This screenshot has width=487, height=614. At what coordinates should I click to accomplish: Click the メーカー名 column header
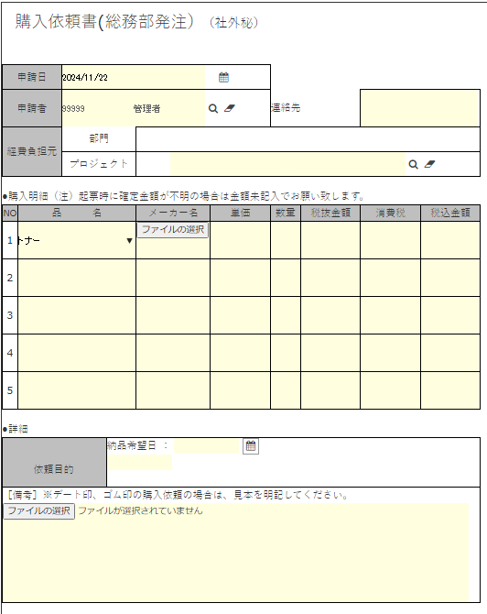pos(173,213)
